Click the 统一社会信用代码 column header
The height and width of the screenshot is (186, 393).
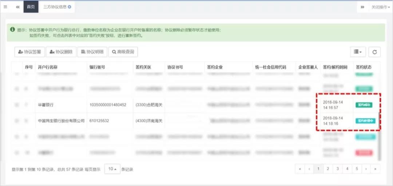click(270, 67)
